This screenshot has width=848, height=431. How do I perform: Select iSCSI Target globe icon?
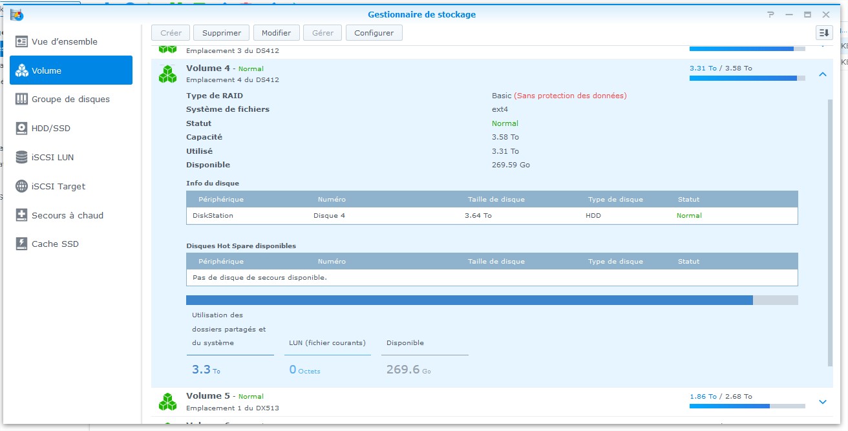(x=21, y=186)
